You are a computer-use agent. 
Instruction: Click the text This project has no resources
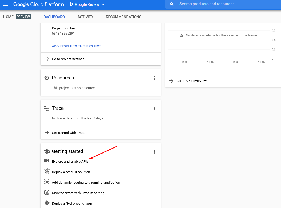(74, 88)
